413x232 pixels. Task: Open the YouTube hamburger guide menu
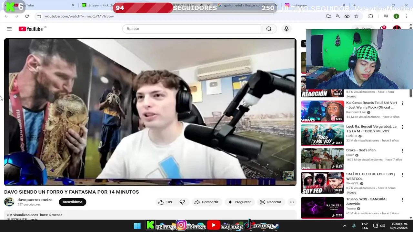(9, 29)
